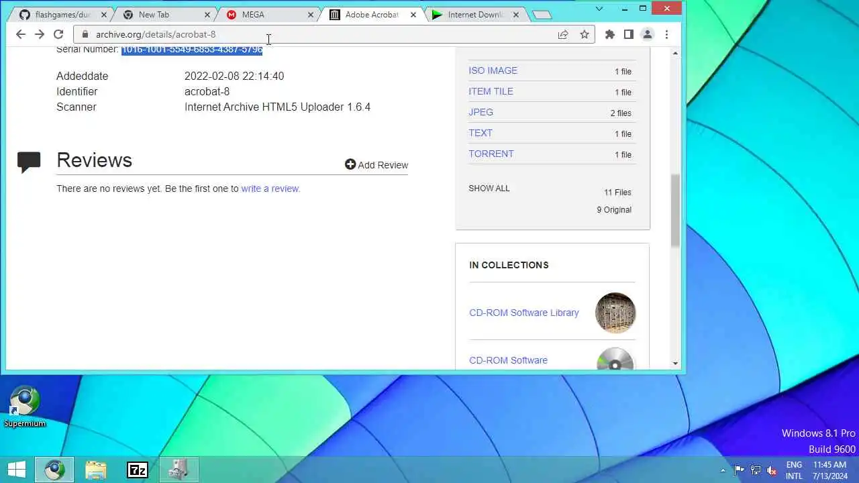The width and height of the screenshot is (859, 483).
Task: Open the Windows Start button
Action: coord(17,470)
